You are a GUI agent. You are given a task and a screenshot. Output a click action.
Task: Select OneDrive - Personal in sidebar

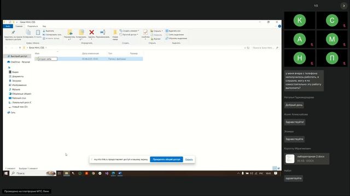(x=19, y=62)
